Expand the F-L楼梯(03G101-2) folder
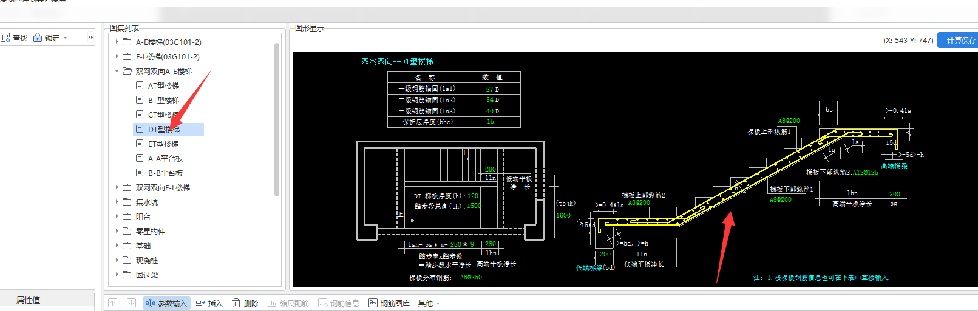This screenshot has height=311, width=978. pyautogui.click(x=117, y=56)
